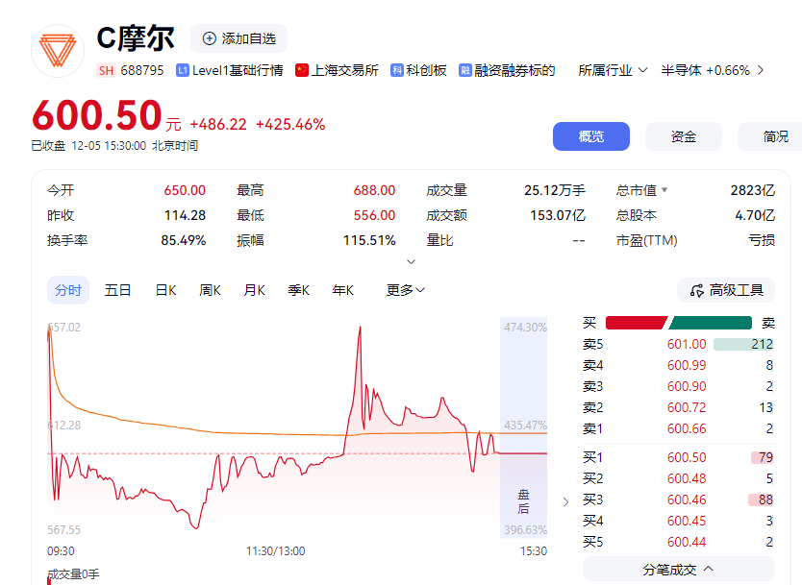Click the C摩尔 company logo
The width and height of the screenshot is (802, 585).
tap(58, 48)
